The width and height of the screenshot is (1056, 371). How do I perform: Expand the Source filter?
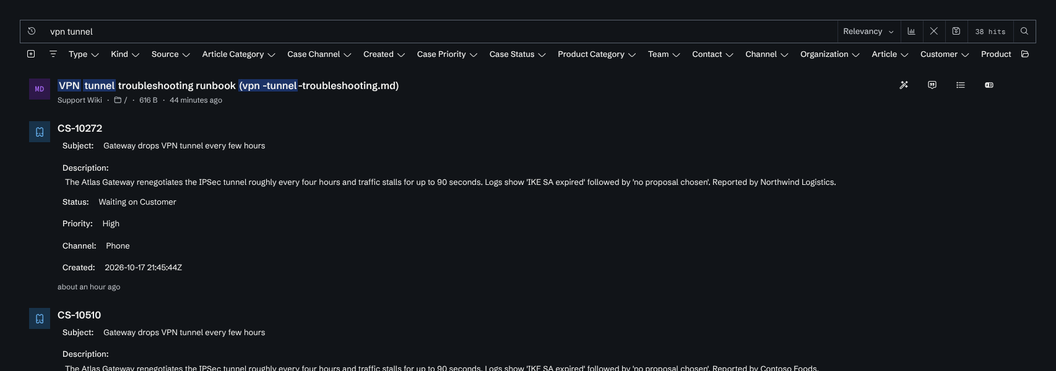171,54
